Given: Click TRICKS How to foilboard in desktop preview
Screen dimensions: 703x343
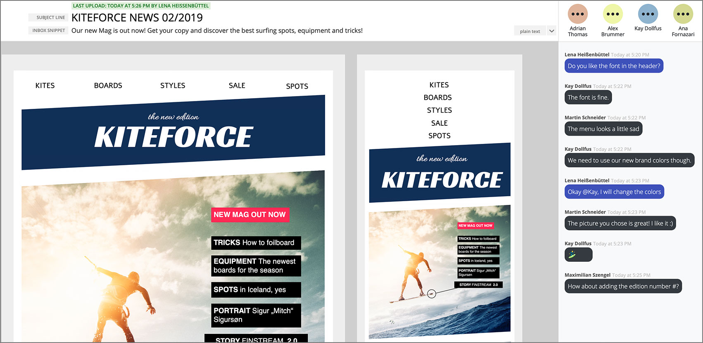Looking at the screenshot, I should point(256,243).
